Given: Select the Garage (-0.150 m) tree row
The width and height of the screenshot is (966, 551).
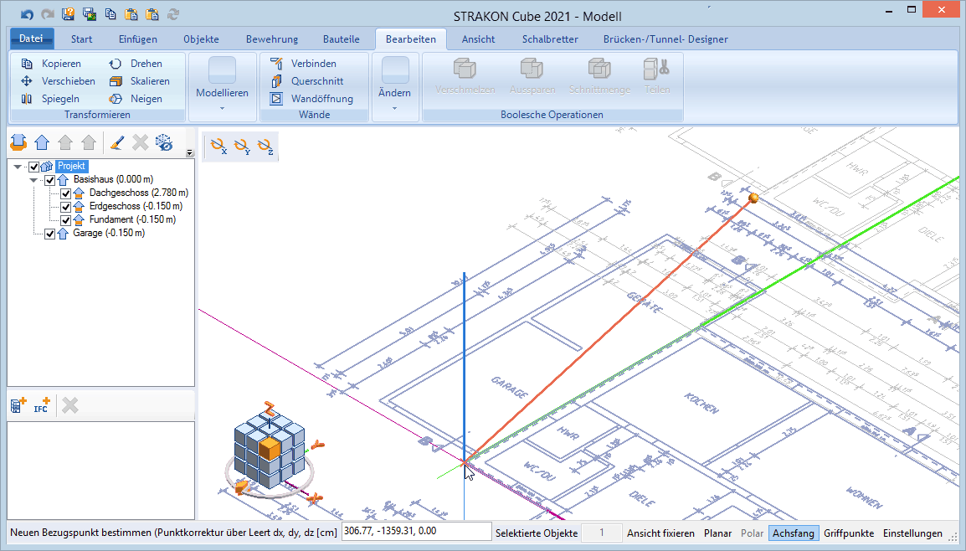Looking at the screenshot, I should (109, 234).
